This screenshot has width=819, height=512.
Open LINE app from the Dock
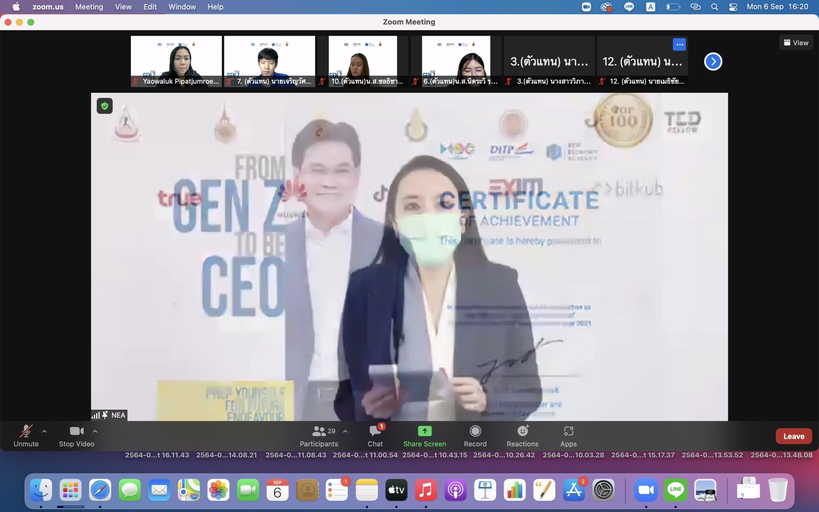click(x=676, y=490)
